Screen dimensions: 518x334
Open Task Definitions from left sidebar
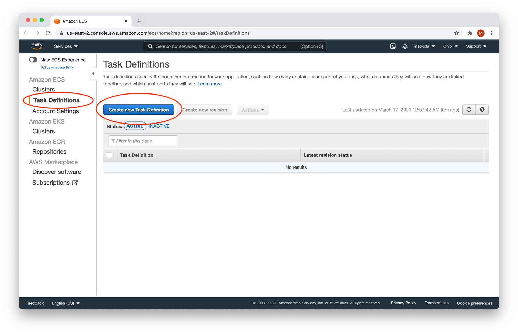click(x=56, y=100)
